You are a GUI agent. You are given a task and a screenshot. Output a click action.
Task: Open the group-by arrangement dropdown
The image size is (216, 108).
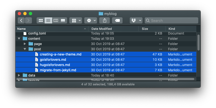(x=76, y=20)
